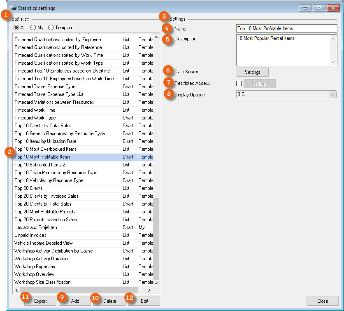Image resolution: width=344 pixels, height=311 pixels.
Task: Delete the selected statistic
Action: pos(109,301)
